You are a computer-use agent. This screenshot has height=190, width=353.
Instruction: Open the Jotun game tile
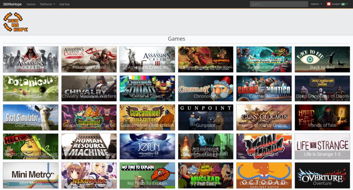pyautogui.click(x=147, y=146)
